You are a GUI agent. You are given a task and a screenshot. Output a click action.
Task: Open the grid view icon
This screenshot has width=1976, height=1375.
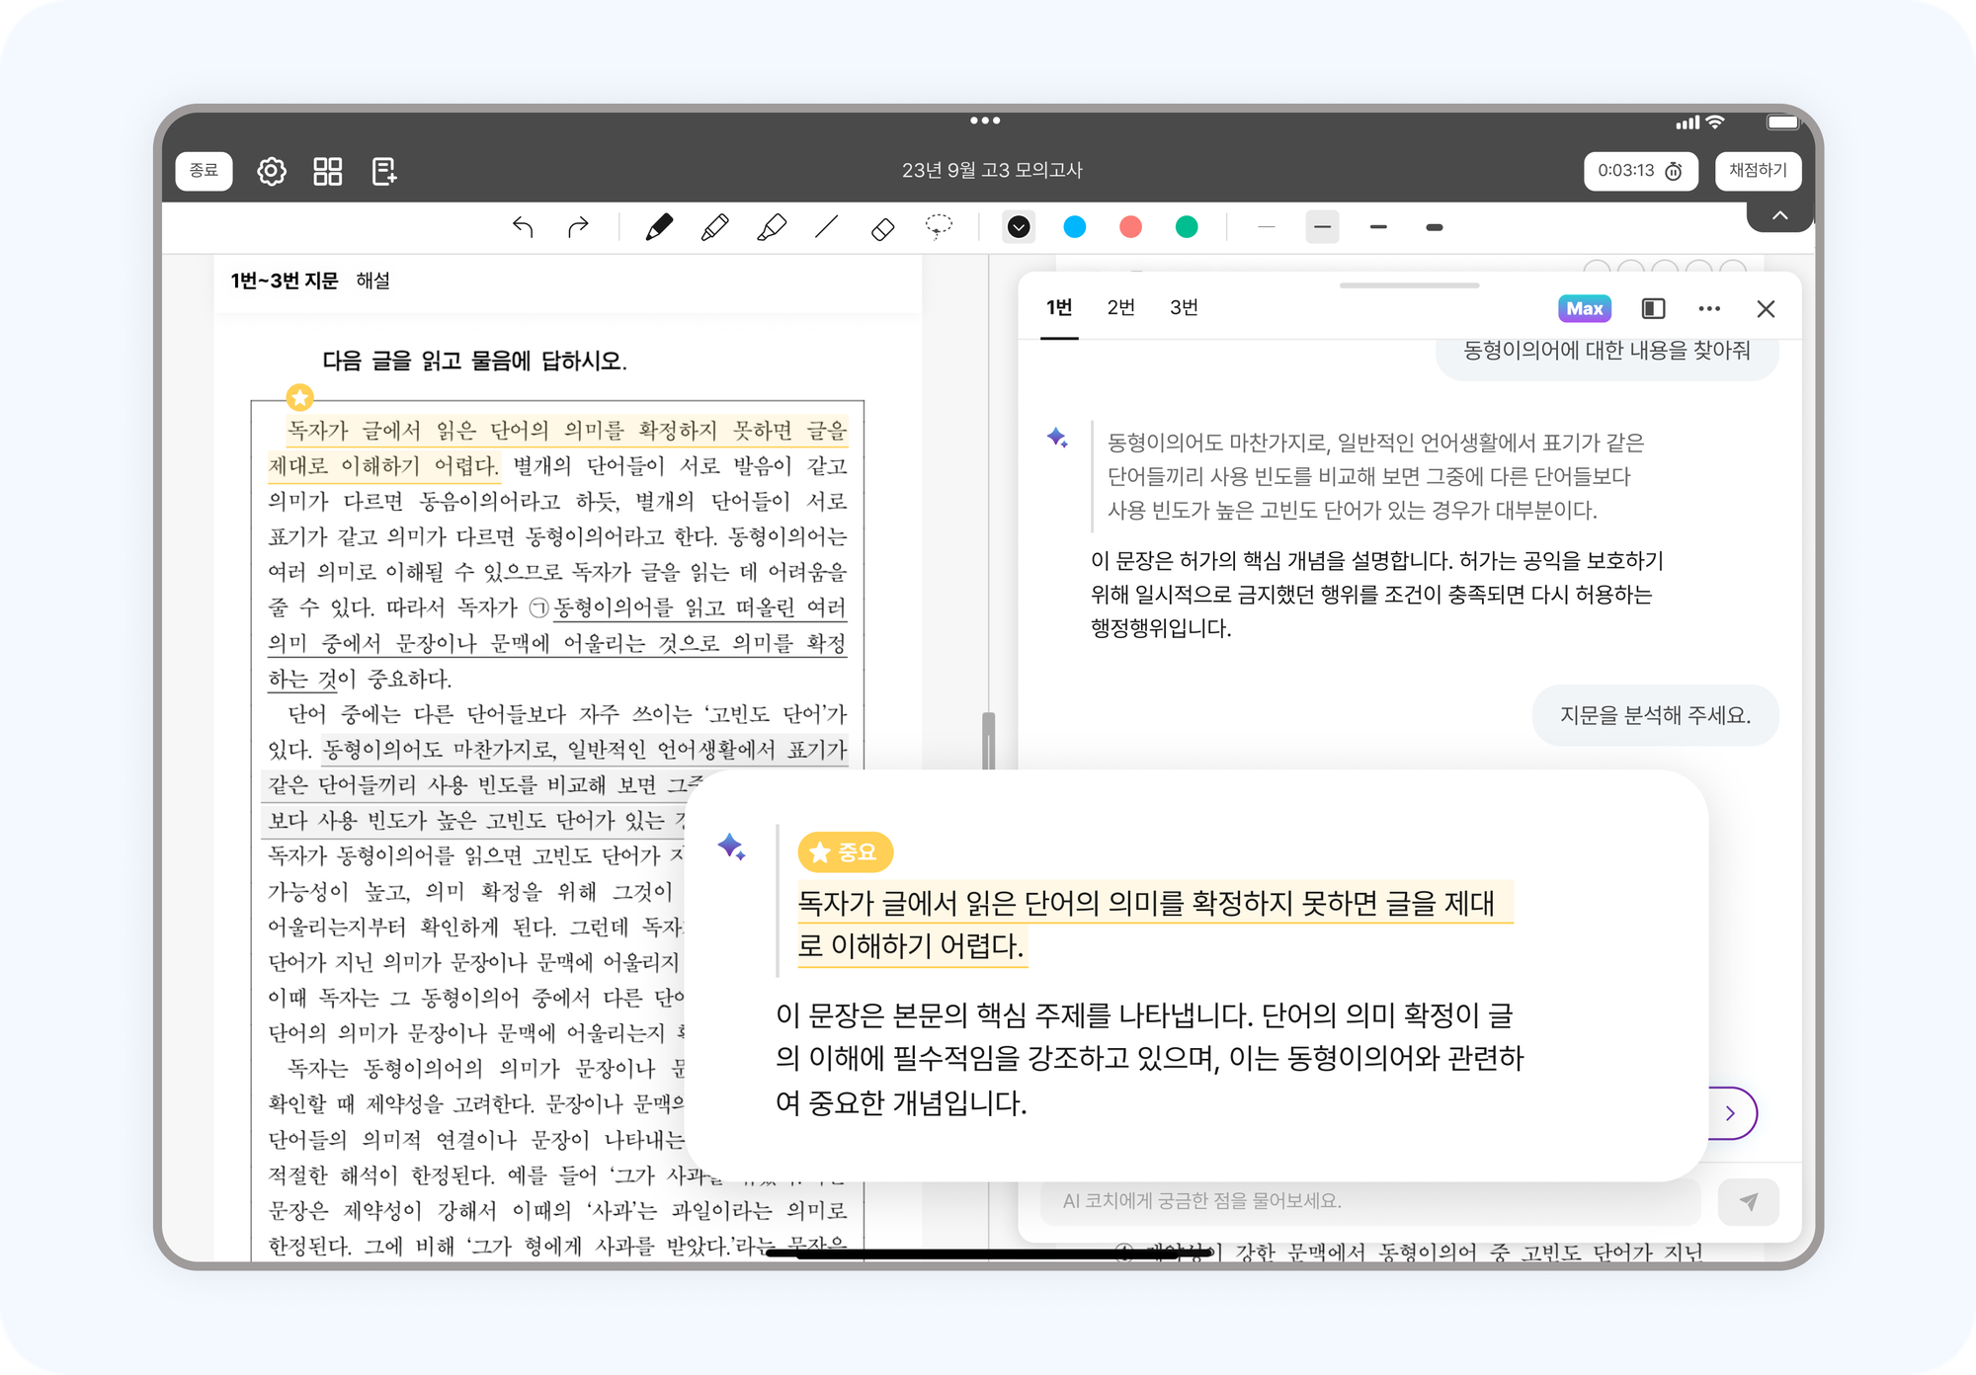[327, 171]
